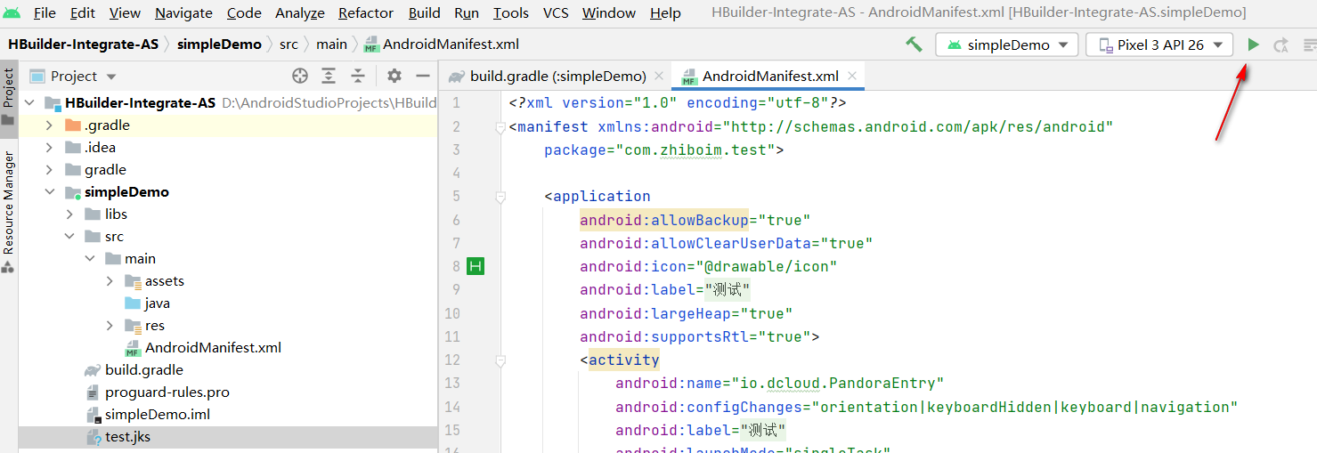
Task: Click line number 10 in gutter
Action: 451,313
